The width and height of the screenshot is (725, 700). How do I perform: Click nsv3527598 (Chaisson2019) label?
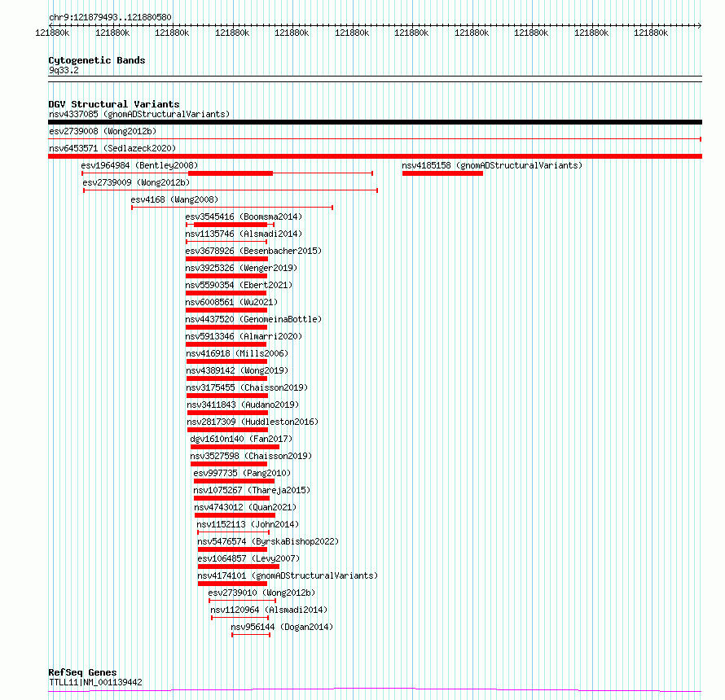click(x=251, y=456)
